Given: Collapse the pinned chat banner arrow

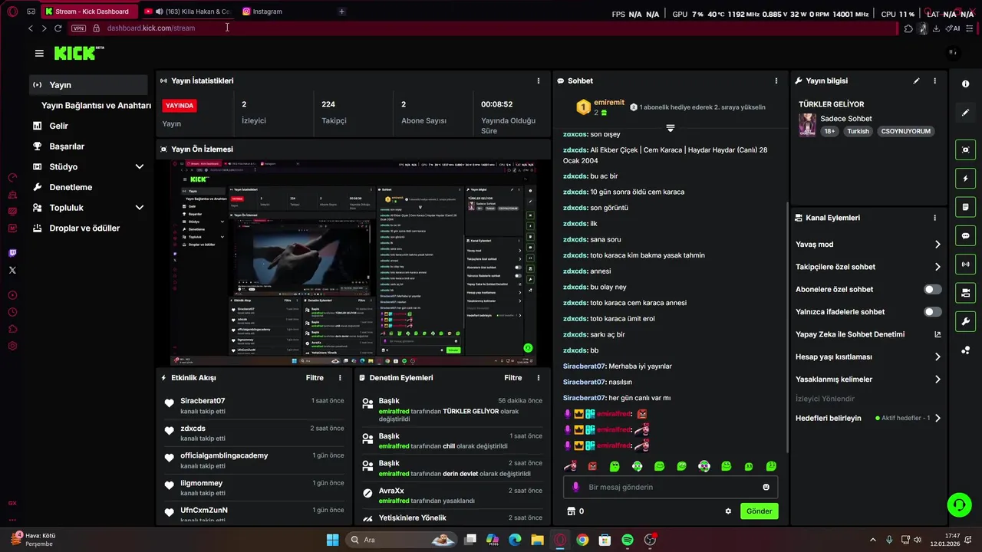Looking at the screenshot, I should click(670, 128).
